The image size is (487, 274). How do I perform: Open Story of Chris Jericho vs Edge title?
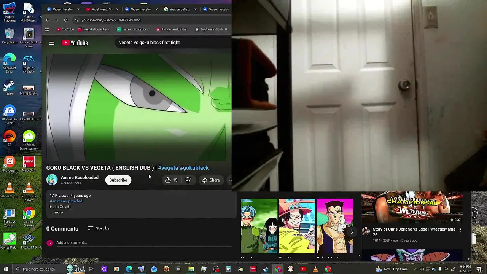[414, 232]
